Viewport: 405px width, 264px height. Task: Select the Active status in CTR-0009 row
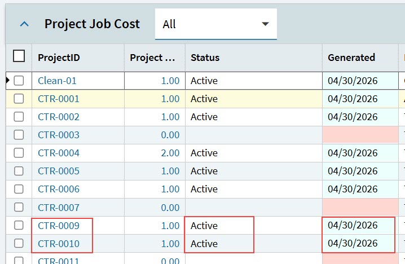point(204,226)
